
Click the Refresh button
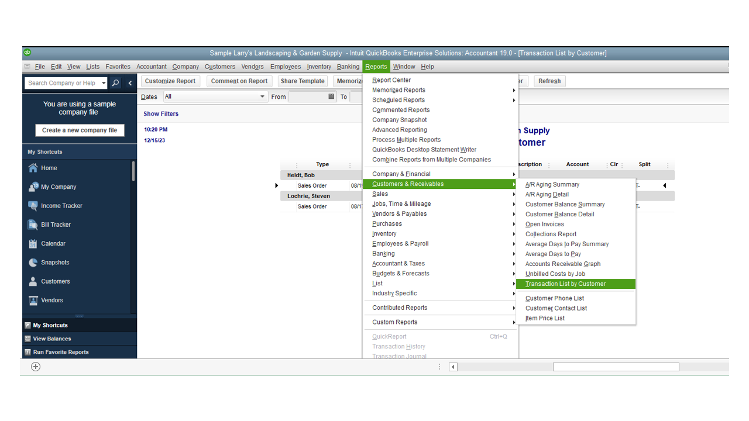click(549, 81)
